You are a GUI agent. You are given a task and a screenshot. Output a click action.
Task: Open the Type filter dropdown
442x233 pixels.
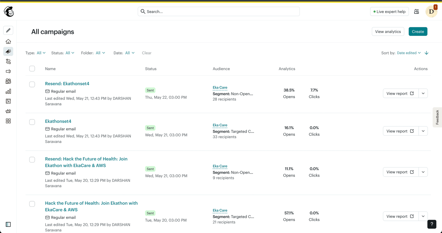[41, 53]
